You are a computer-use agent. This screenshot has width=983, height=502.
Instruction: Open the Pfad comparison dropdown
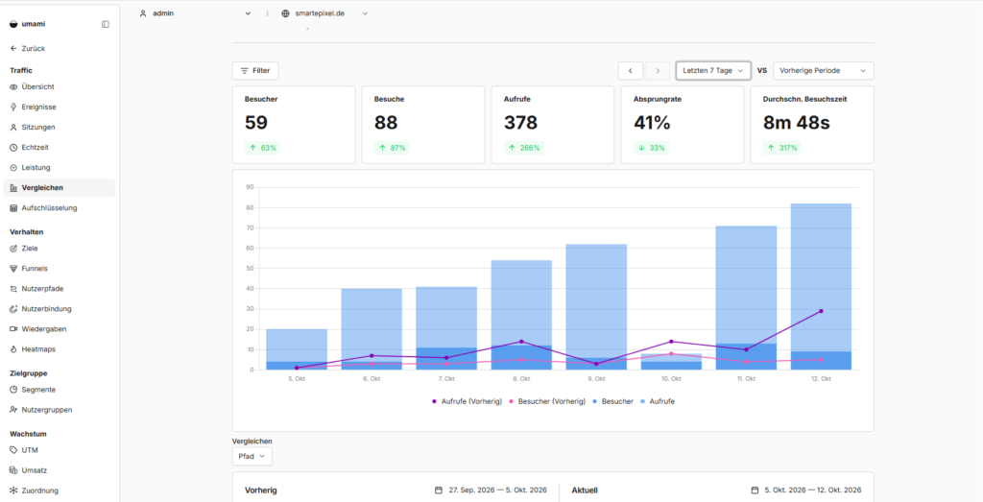point(252,456)
